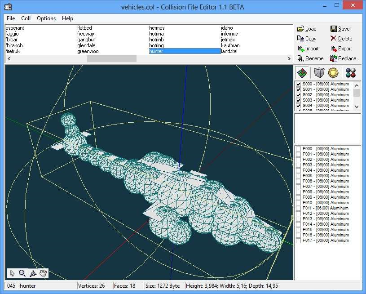Click the model list scroll left arrow
The image size is (366, 294).
coord(9,58)
